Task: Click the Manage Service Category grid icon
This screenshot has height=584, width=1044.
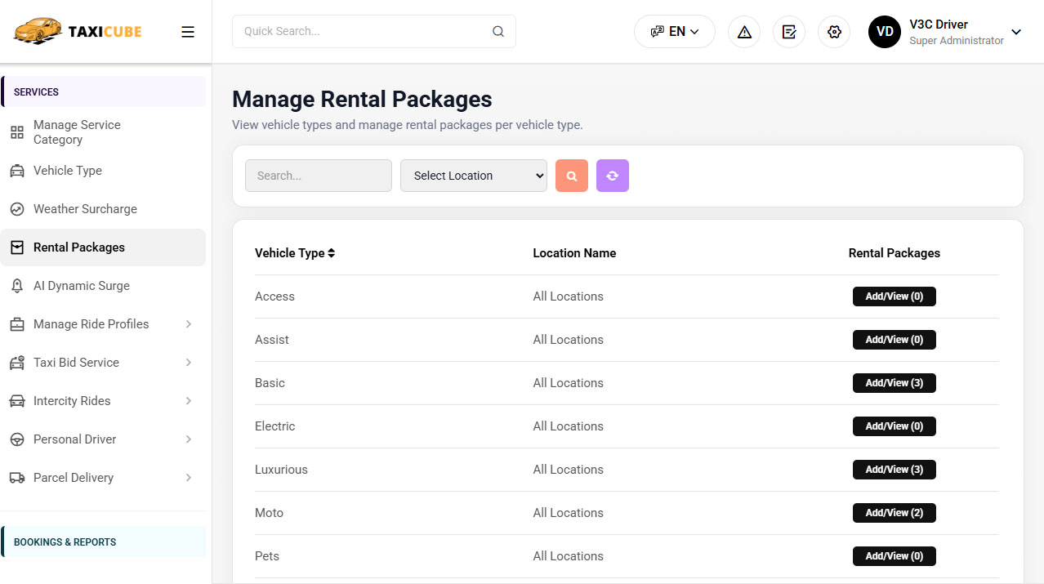Action: pos(17,132)
